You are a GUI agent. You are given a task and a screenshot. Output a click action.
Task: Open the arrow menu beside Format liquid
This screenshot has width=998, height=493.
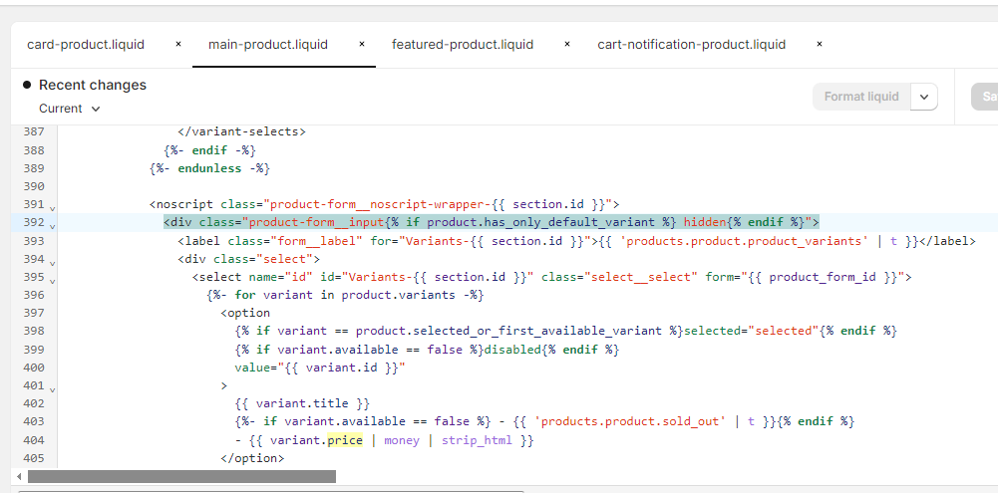coord(924,97)
